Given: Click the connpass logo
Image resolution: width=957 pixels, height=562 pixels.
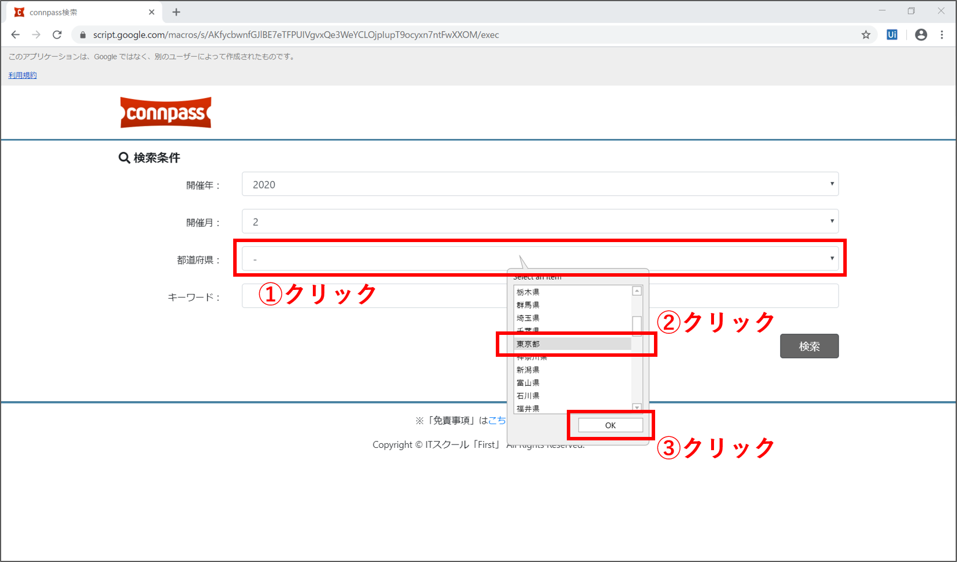Looking at the screenshot, I should coord(166,112).
